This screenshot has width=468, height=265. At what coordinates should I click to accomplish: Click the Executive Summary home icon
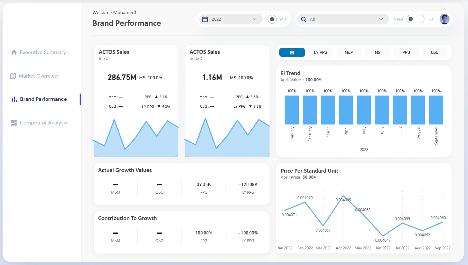pyautogui.click(x=14, y=52)
